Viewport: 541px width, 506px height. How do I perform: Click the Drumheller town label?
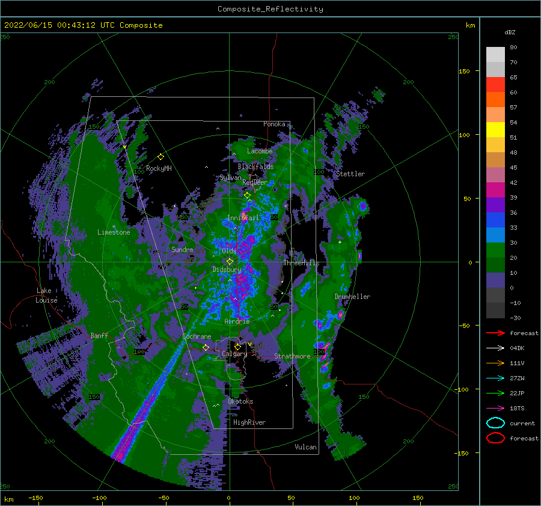click(352, 297)
